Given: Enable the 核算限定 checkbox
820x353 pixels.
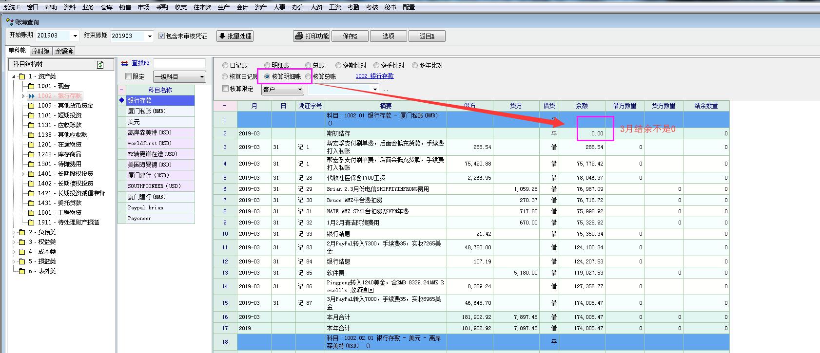Looking at the screenshot, I should coord(225,89).
